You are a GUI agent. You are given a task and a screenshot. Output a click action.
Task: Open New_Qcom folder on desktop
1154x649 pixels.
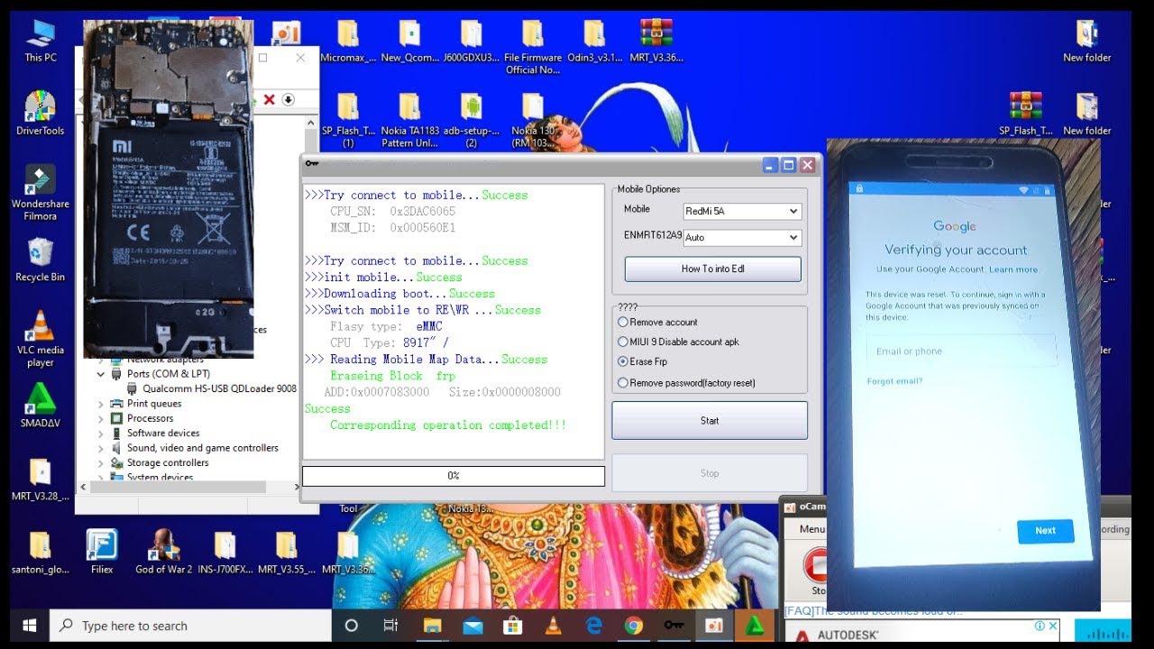point(409,41)
